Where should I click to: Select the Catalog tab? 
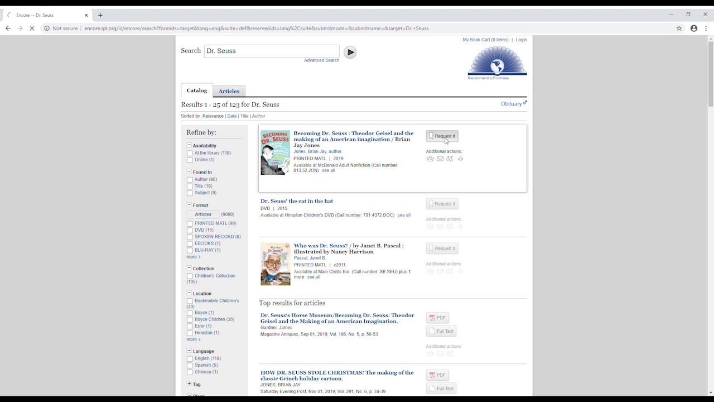point(197,90)
